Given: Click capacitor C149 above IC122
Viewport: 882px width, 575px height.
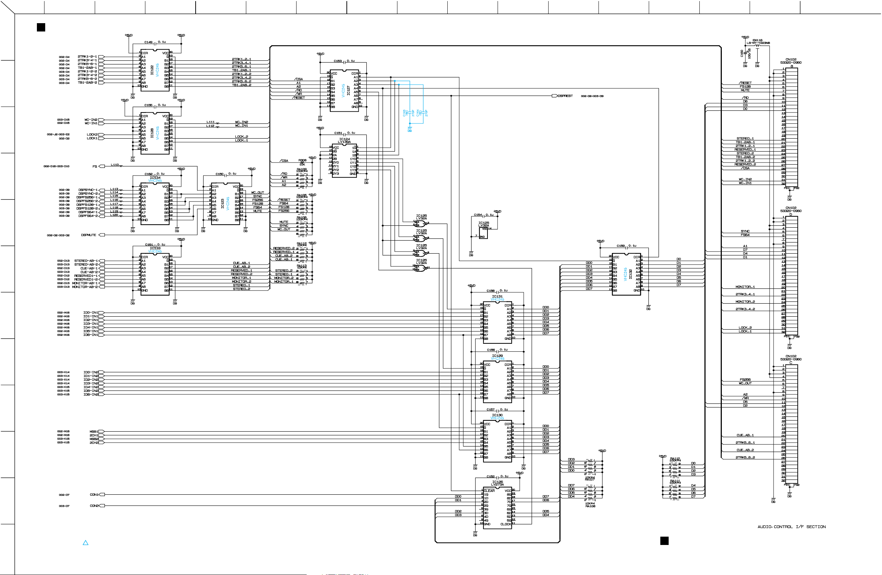Looking at the screenshot, I should tap(155, 43).
